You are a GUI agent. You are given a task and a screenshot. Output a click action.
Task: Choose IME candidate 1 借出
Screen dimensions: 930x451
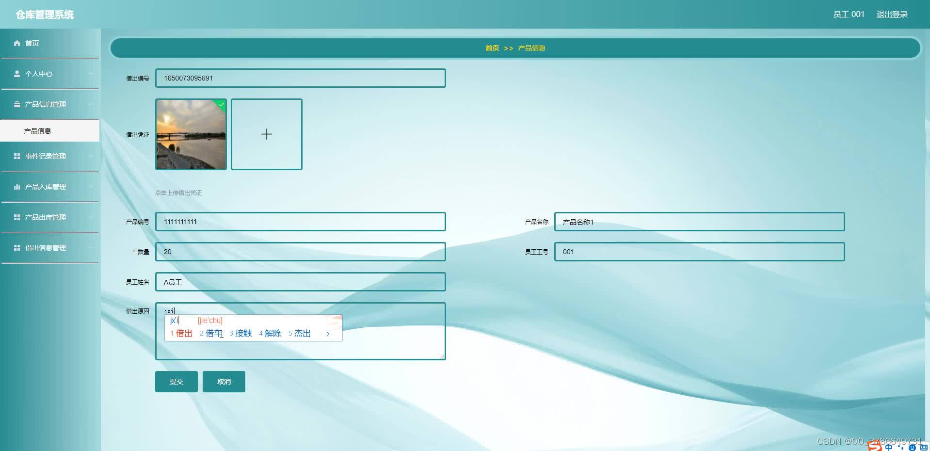click(181, 333)
